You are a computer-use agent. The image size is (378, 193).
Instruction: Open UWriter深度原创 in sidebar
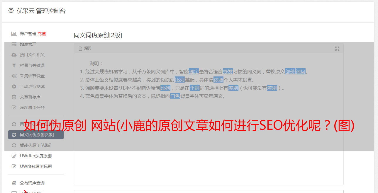(36, 156)
